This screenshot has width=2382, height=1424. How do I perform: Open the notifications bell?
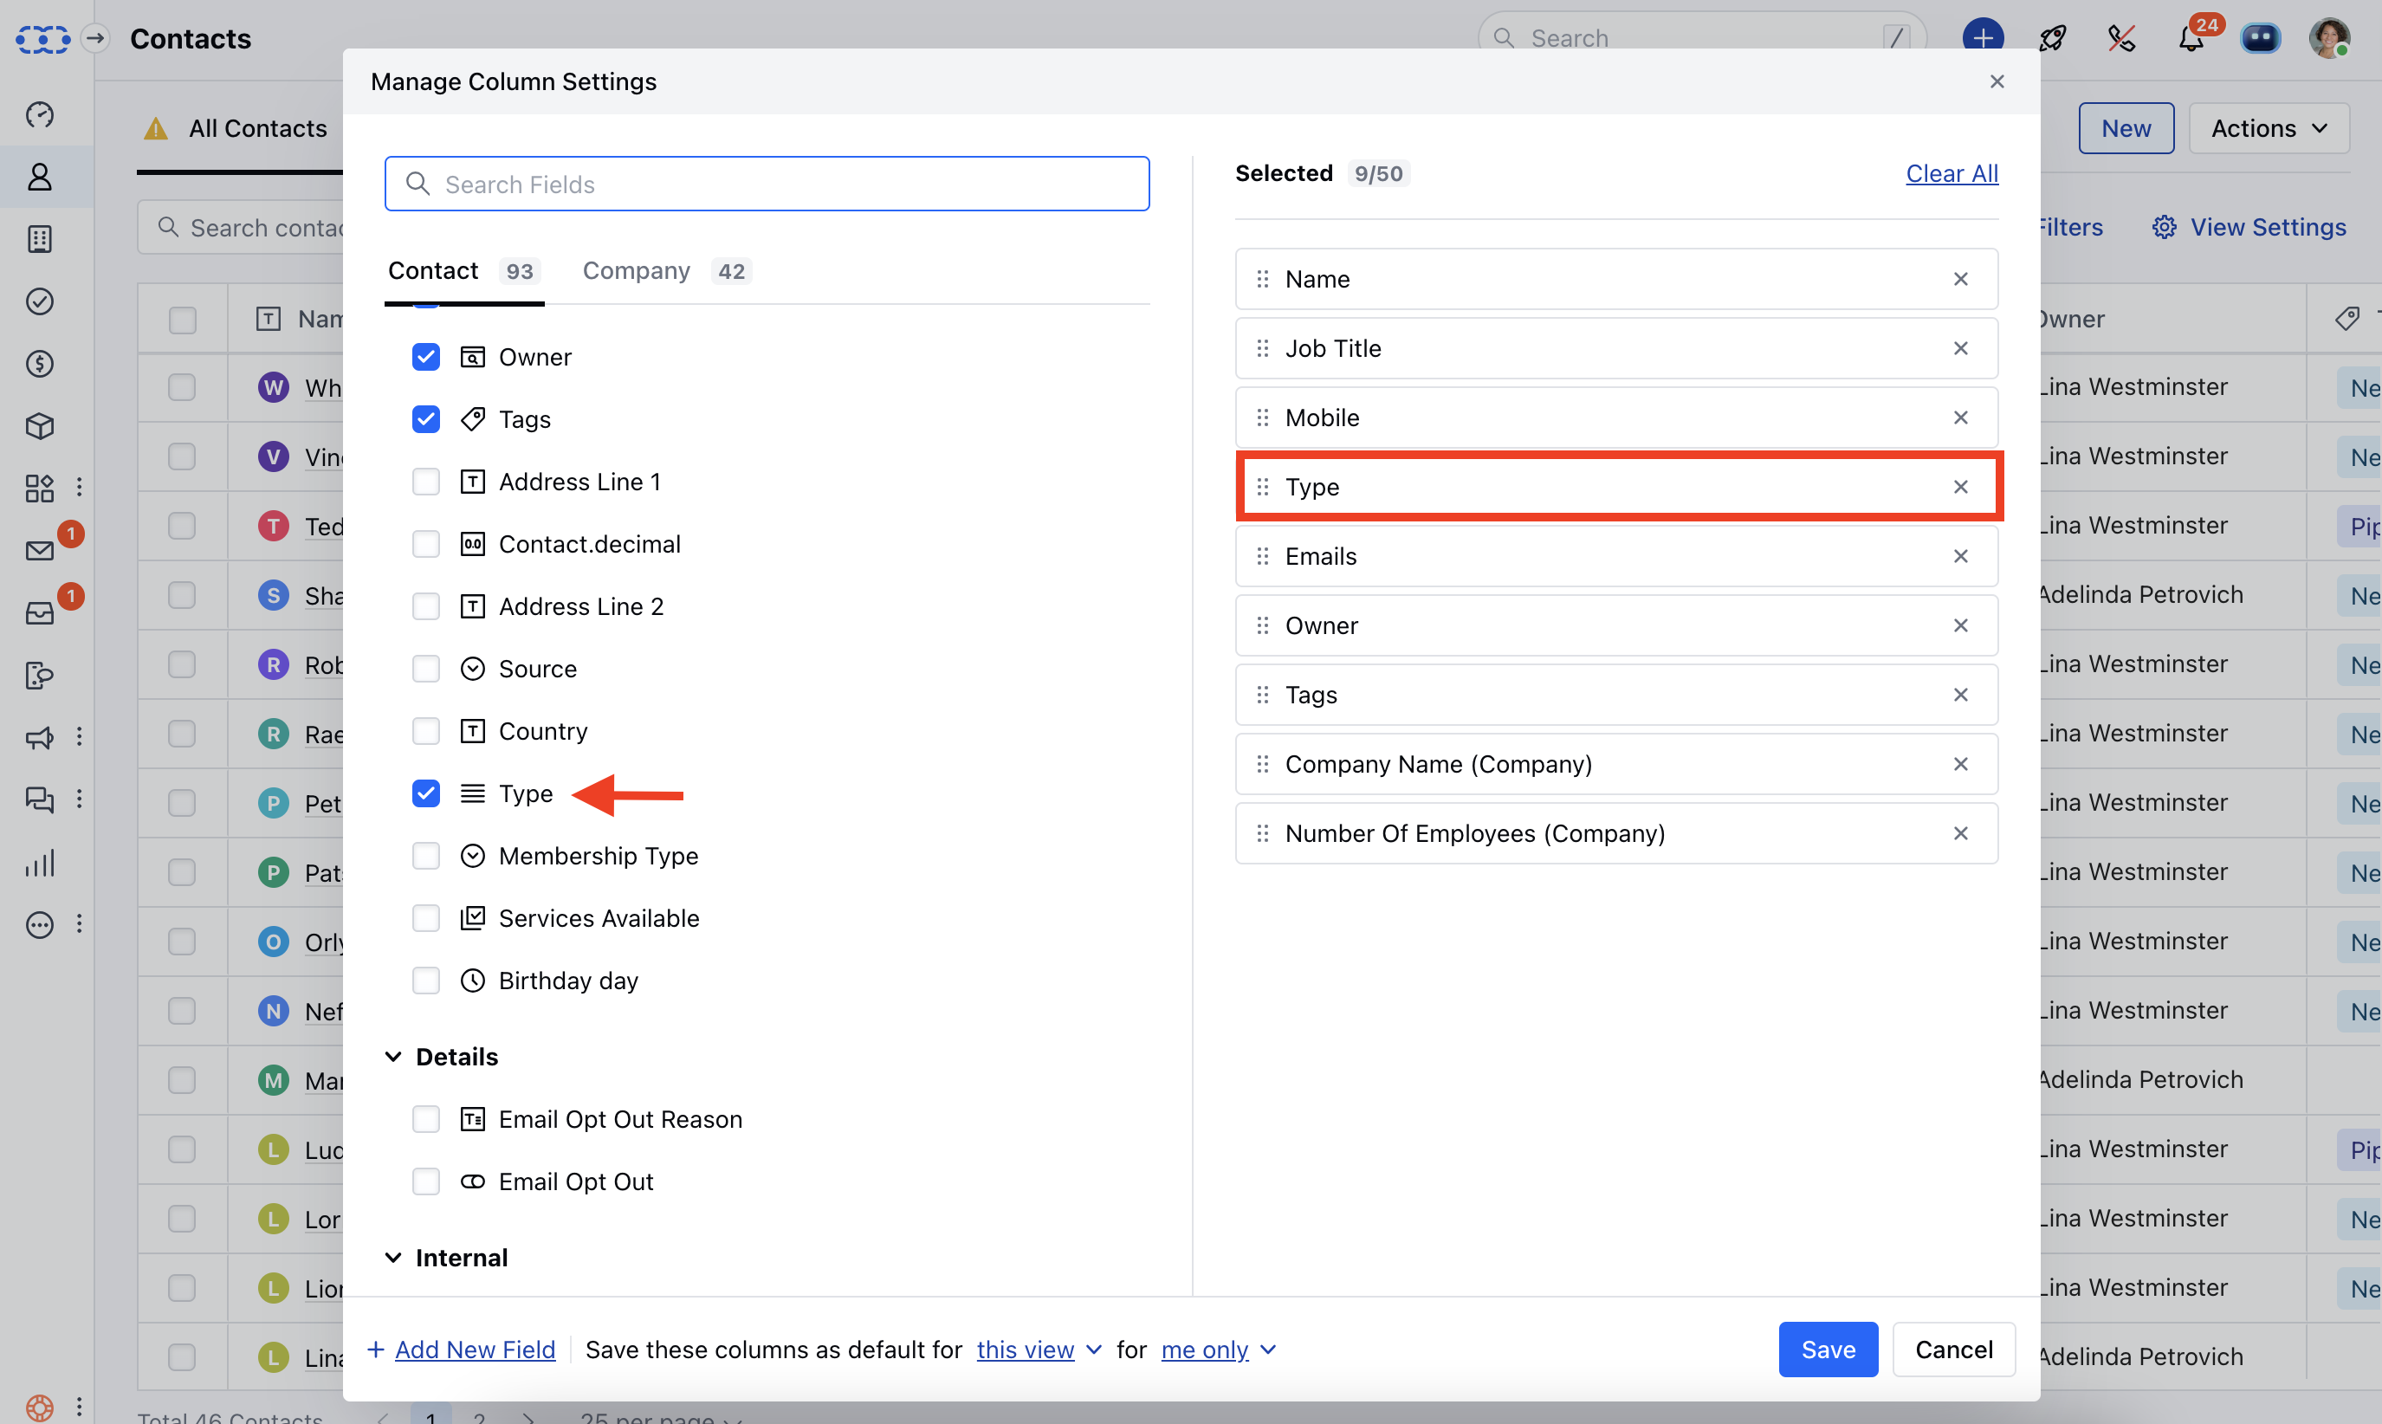point(2190,38)
